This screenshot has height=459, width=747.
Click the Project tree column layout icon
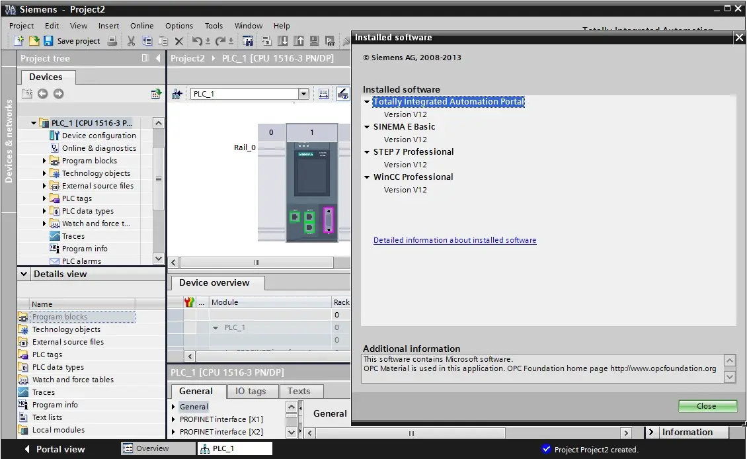[145, 58]
